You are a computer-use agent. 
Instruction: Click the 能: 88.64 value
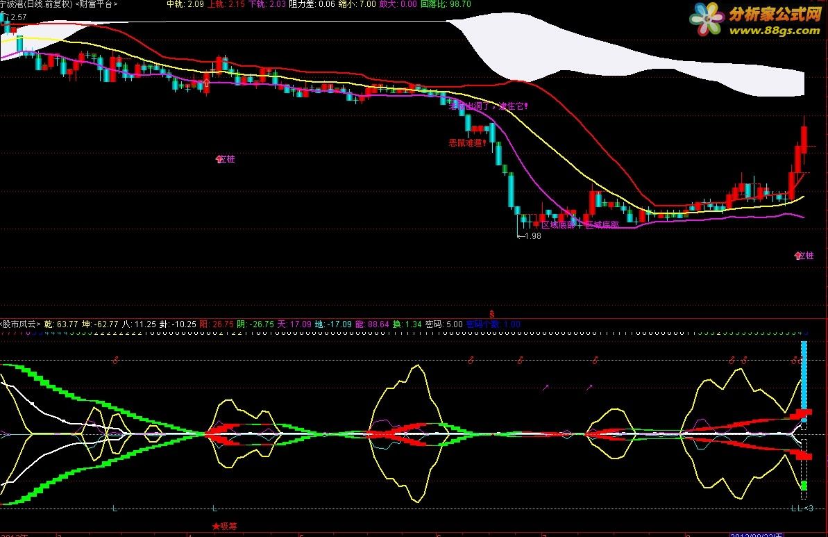[372, 324]
